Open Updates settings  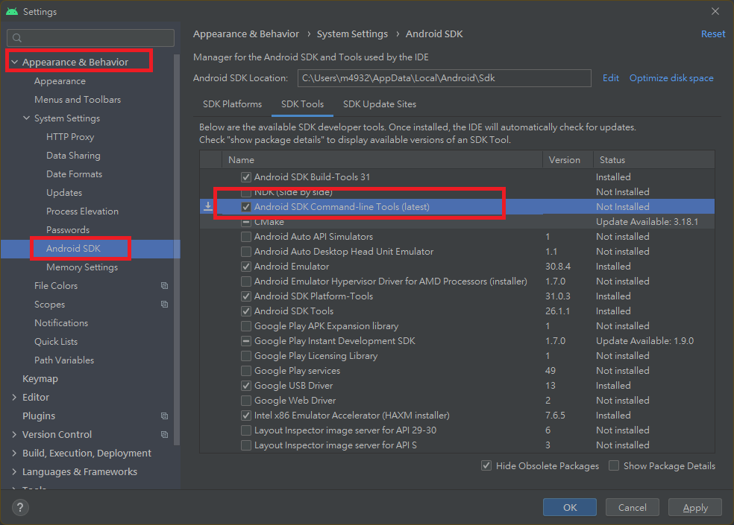(x=64, y=193)
